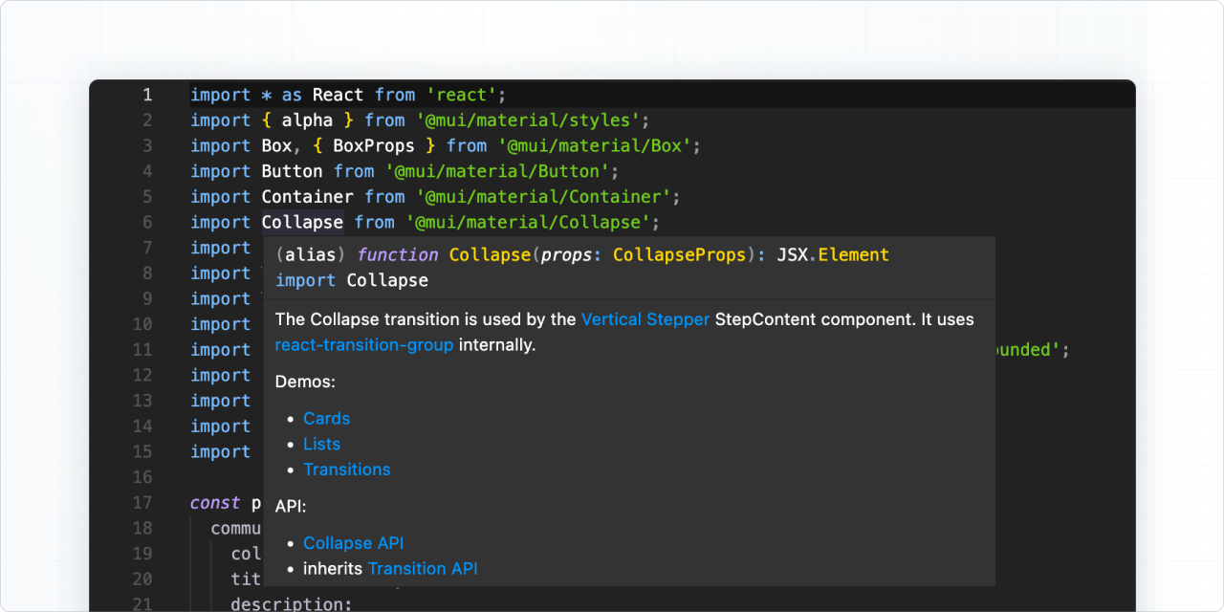Viewport: 1224px width, 612px height.
Task: Click the "import Collapse" line in tooltip
Action: pos(354,280)
